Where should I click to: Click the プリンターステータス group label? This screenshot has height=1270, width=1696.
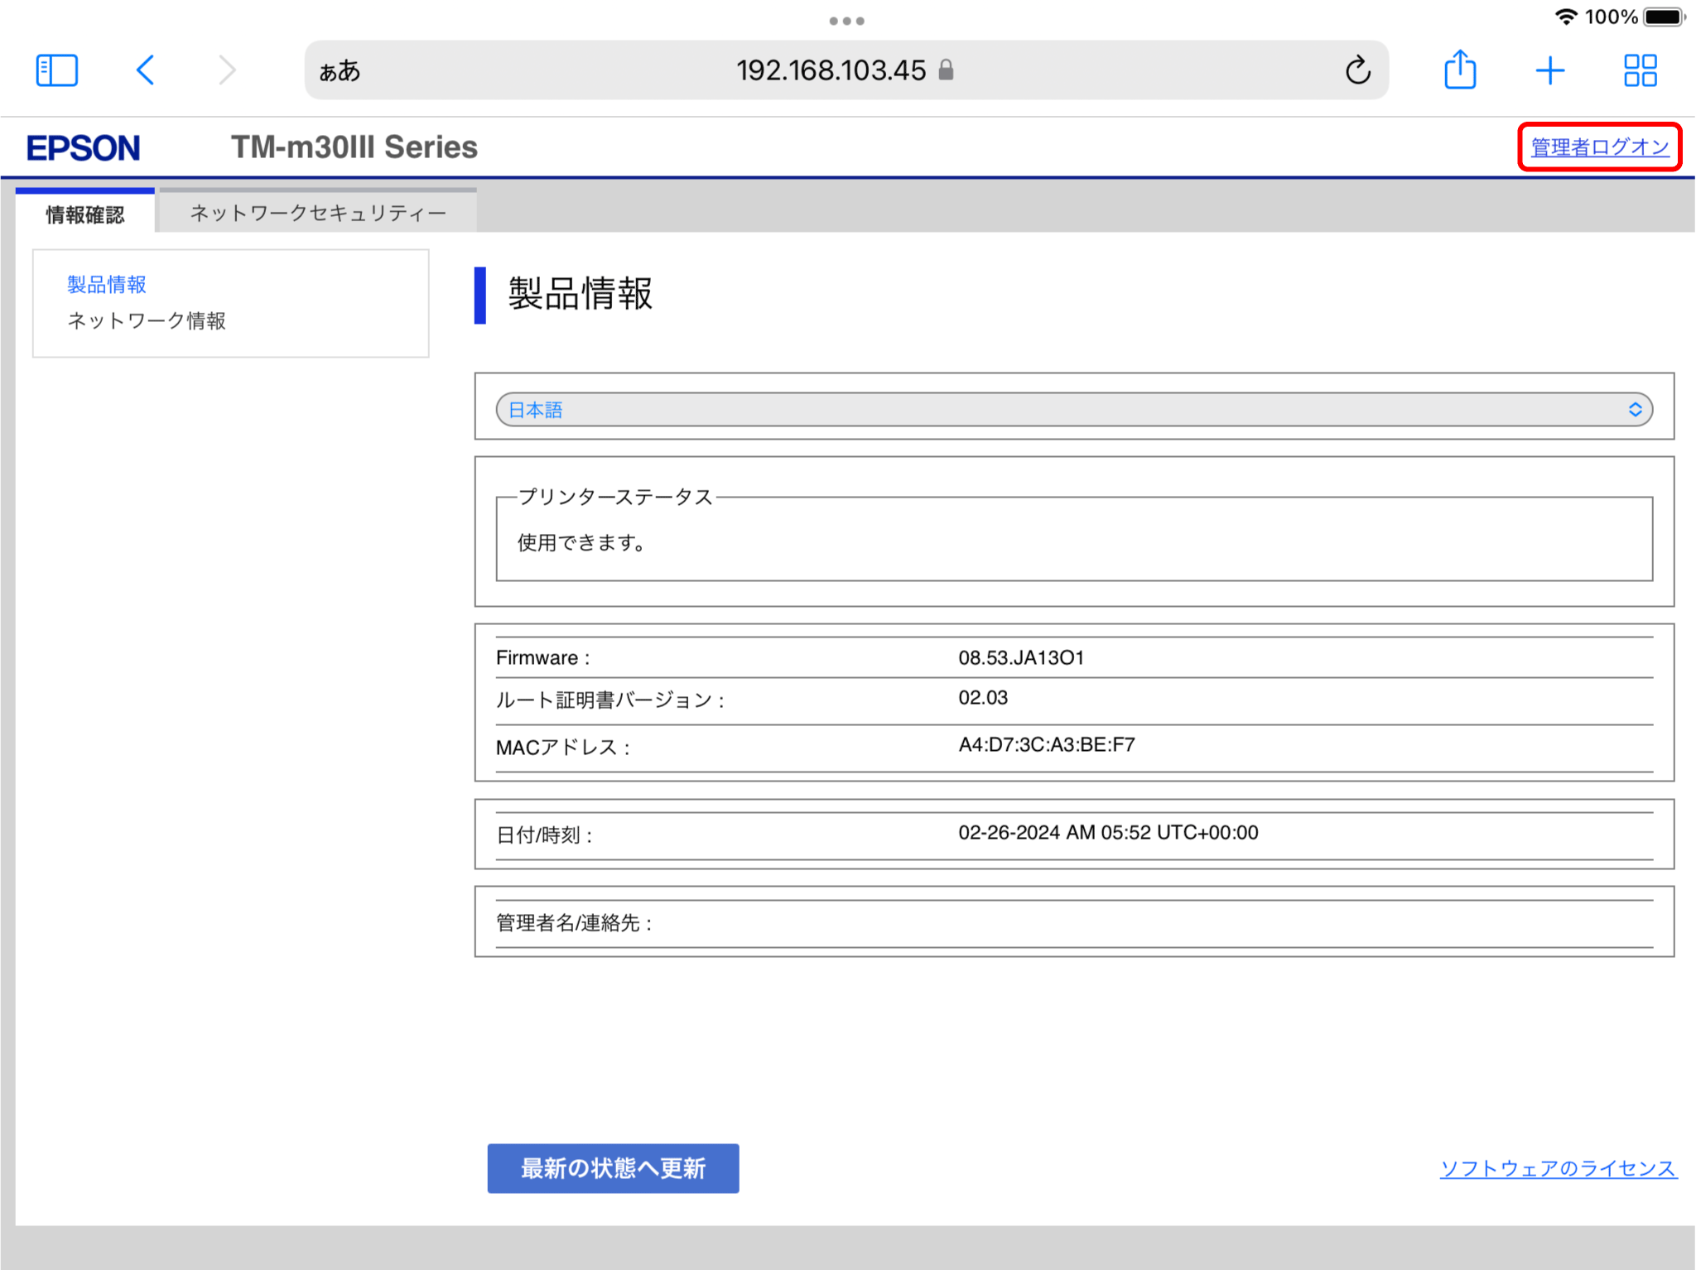pyautogui.click(x=615, y=497)
